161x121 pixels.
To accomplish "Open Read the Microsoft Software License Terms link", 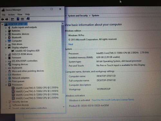I will click(113, 100).
